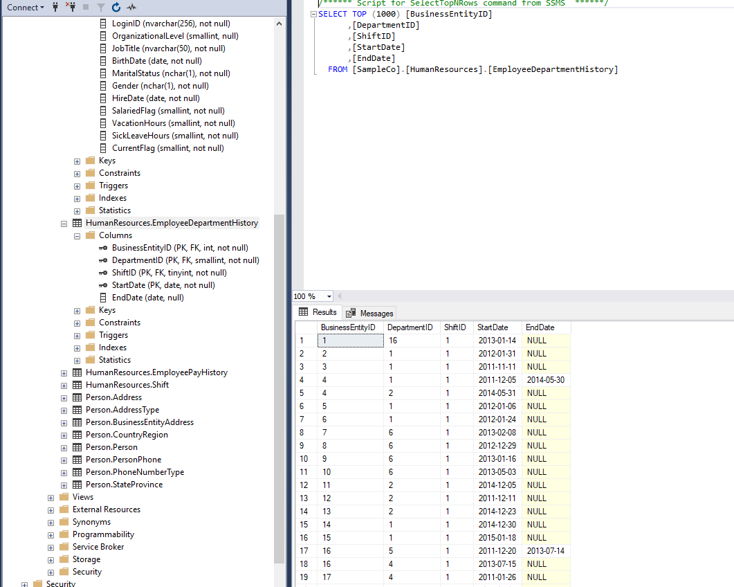Select results row number 4 header
Screen dimensions: 734x587
point(306,380)
